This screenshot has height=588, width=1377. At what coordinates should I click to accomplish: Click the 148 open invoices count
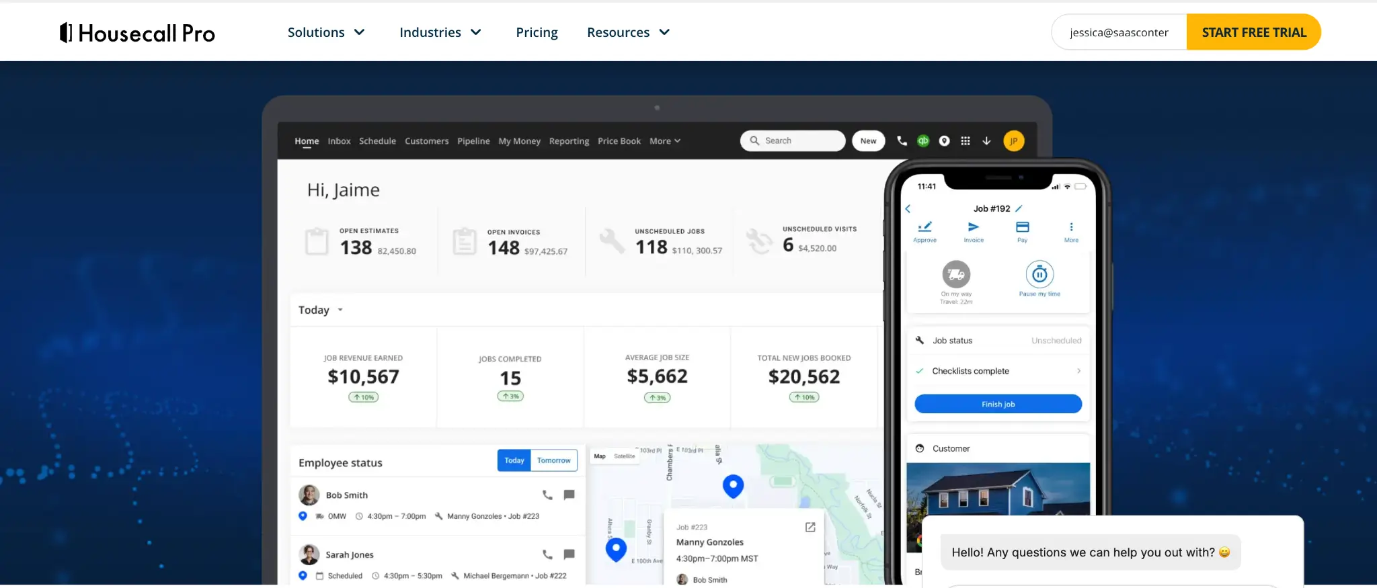click(x=504, y=249)
